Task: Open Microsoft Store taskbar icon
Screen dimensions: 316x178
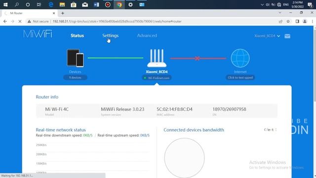Action: click(x=74, y=4)
